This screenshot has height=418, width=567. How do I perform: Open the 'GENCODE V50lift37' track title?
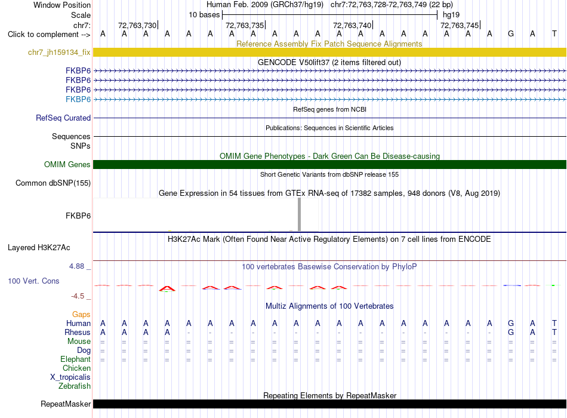coord(329,62)
